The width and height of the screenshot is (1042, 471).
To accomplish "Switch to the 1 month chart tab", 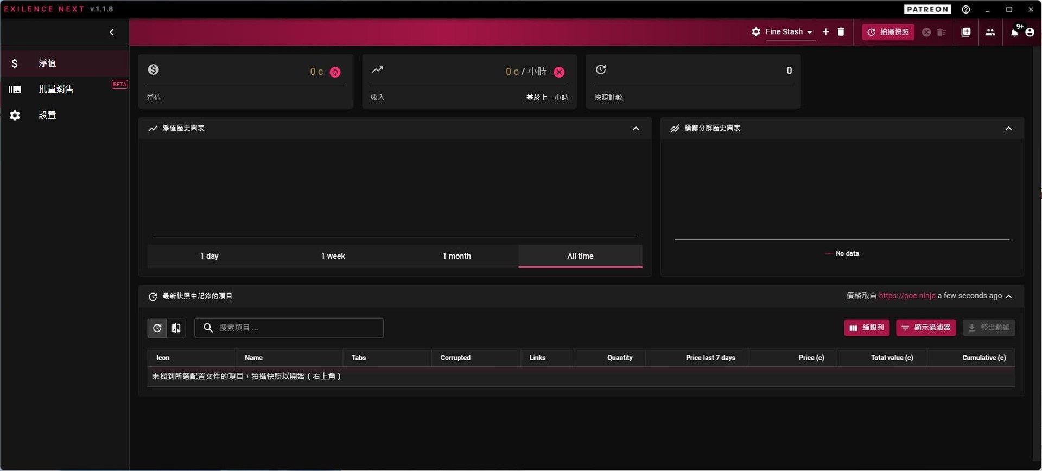I will click(456, 256).
